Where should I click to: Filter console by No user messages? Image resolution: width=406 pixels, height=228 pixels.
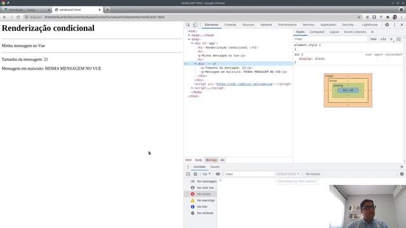coord(200,187)
